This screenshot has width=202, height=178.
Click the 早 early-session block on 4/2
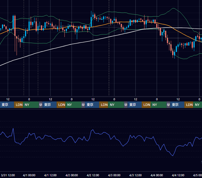point(83,105)
